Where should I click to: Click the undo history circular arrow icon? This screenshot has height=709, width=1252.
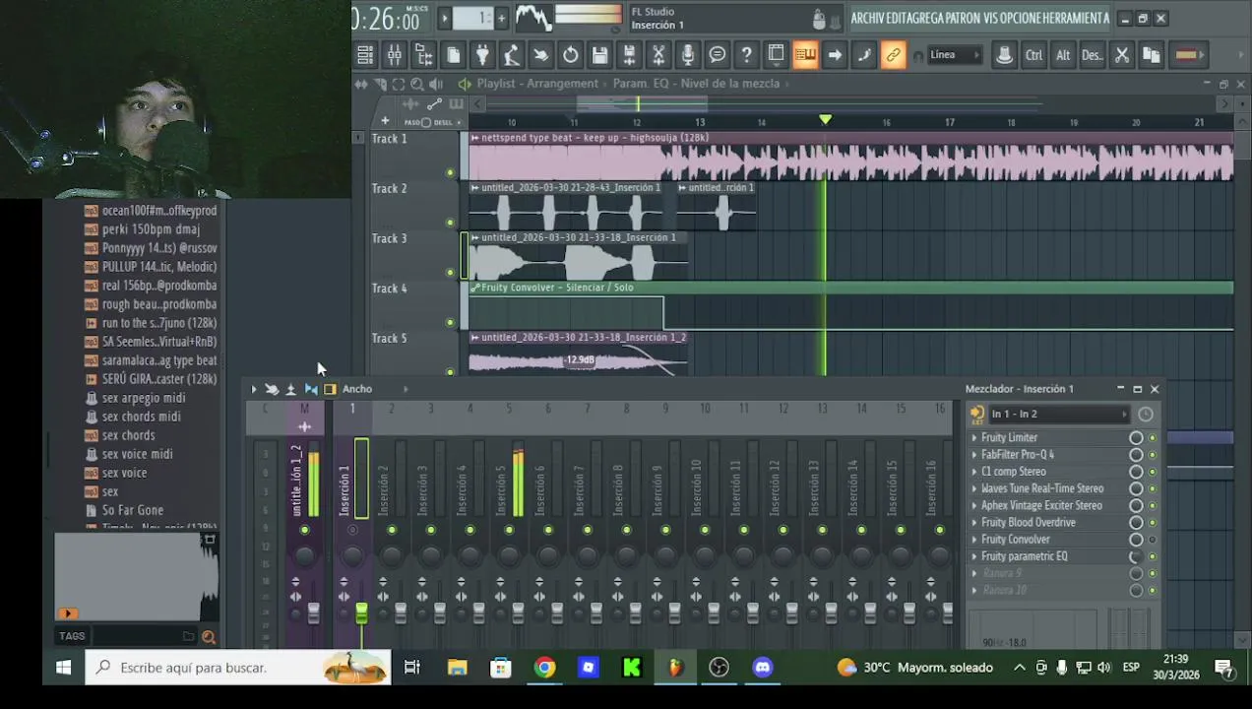pos(571,55)
